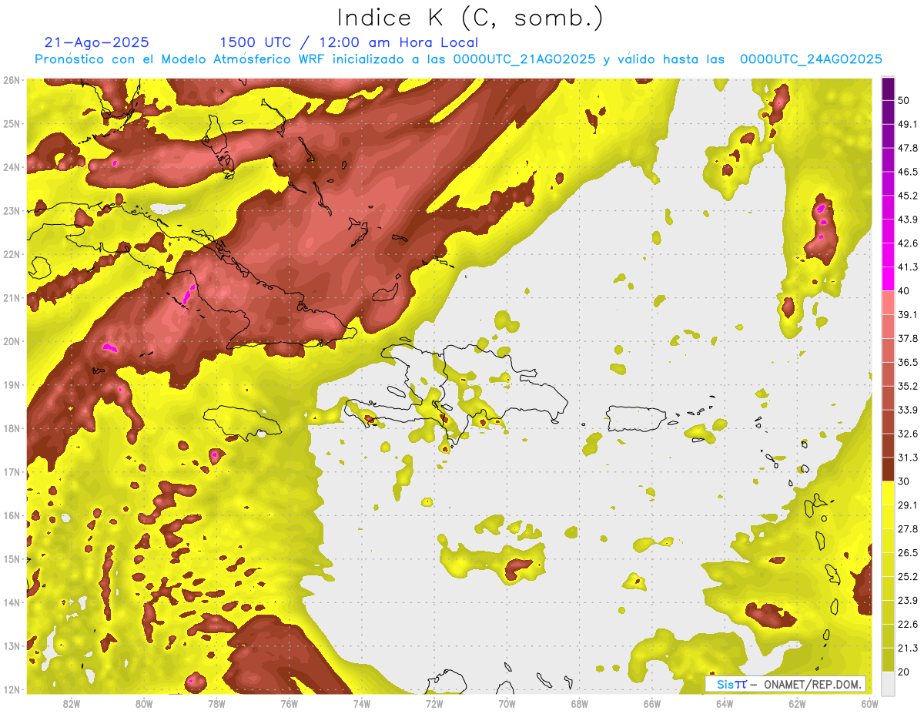Screen dimensions: 924x714
Task: Click the 14N latitude label
Action: coord(12,602)
